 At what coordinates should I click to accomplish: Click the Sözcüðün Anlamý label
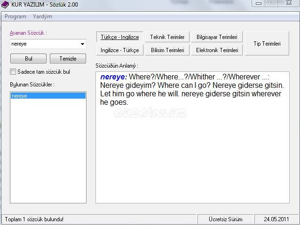pyautogui.click(x=117, y=66)
